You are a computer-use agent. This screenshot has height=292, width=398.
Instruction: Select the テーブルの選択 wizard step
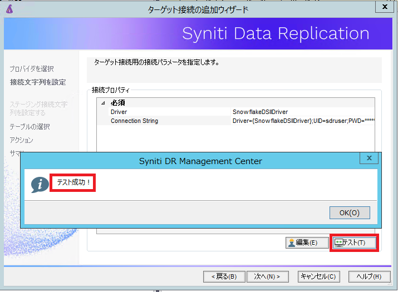point(30,127)
